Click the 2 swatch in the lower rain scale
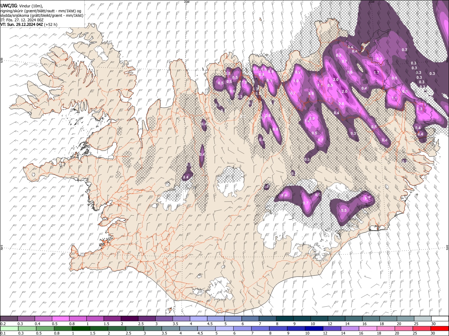The width and height of the screenshot is (449, 336). [x=117, y=328]
